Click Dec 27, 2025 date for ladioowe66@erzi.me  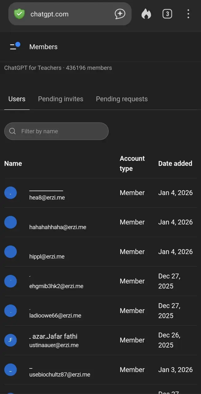170,311
